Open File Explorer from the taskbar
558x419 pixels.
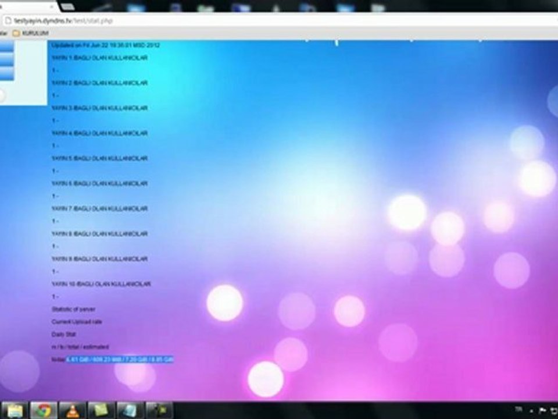15,411
